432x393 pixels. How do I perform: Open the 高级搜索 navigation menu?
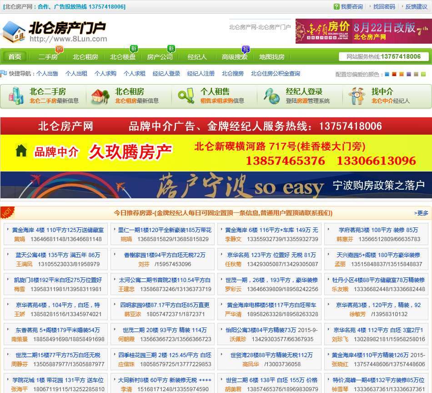tap(235, 57)
